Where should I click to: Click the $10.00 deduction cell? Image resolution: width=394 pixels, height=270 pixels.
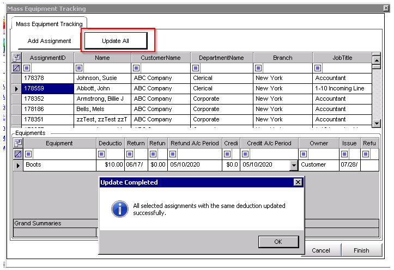pyautogui.click(x=110, y=165)
